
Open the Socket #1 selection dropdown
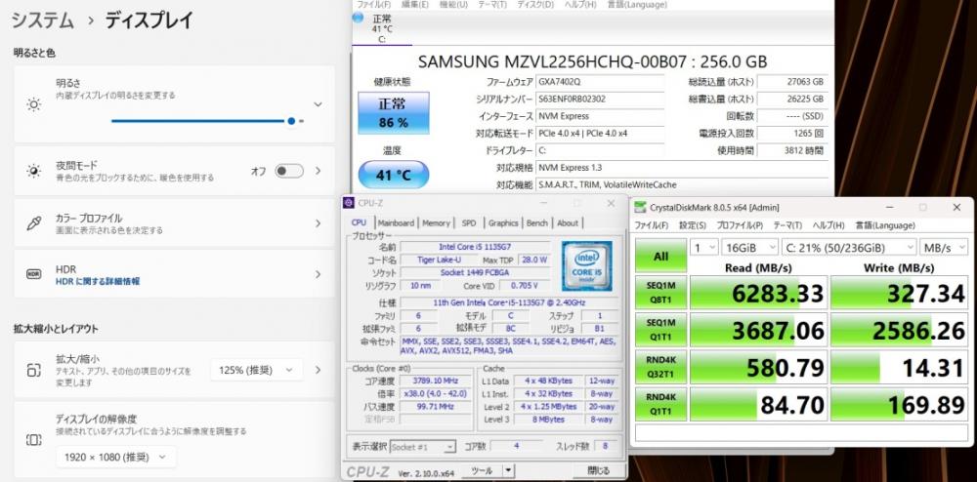coord(423,447)
